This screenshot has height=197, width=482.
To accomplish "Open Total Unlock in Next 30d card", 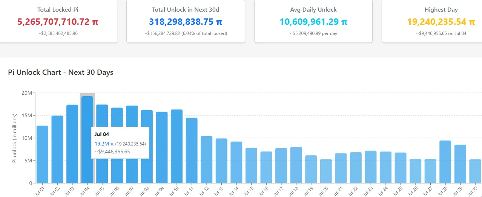I will tap(186, 21).
